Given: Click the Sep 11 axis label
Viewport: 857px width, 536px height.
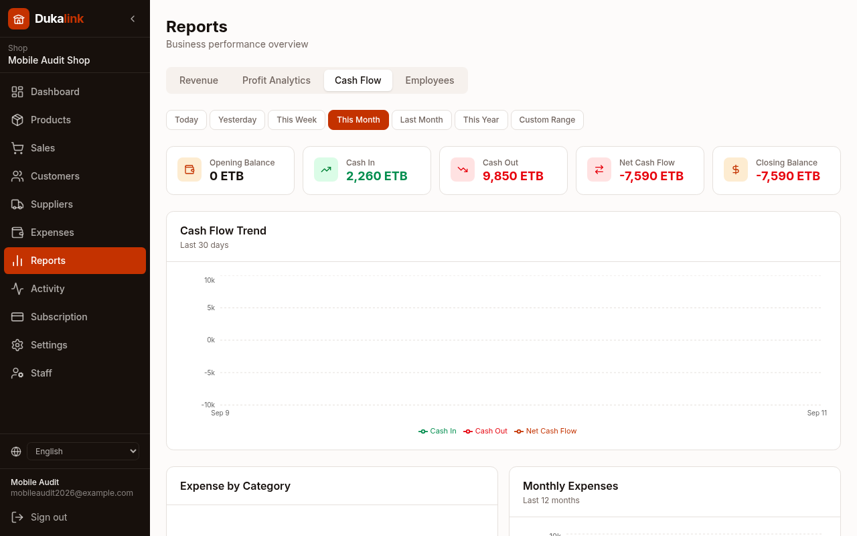Looking at the screenshot, I should pos(817,413).
